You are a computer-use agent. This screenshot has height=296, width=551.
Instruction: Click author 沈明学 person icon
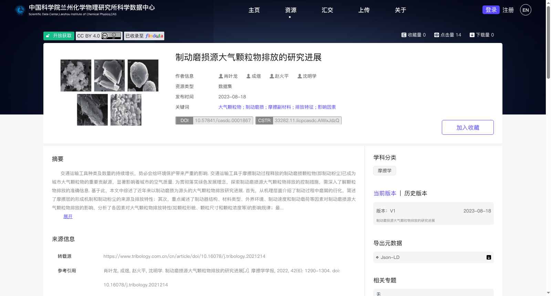click(300, 76)
